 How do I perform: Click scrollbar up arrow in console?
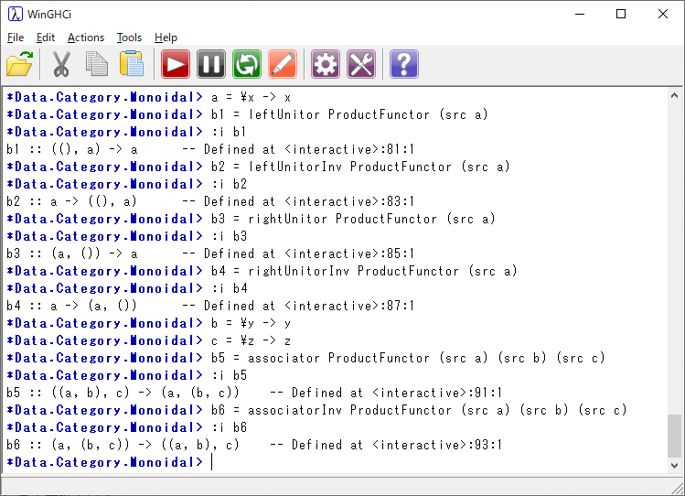[674, 95]
